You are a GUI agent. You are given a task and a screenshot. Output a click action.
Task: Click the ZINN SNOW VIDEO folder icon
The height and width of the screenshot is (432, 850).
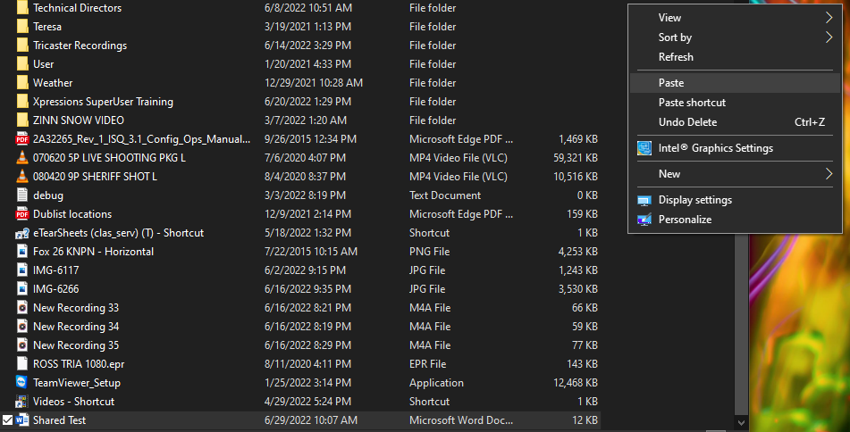click(x=22, y=120)
